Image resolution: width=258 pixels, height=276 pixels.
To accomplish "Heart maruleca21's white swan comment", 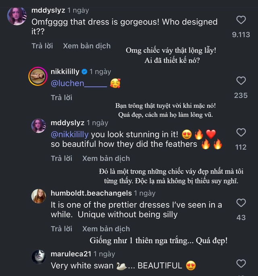I will [241, 264].
